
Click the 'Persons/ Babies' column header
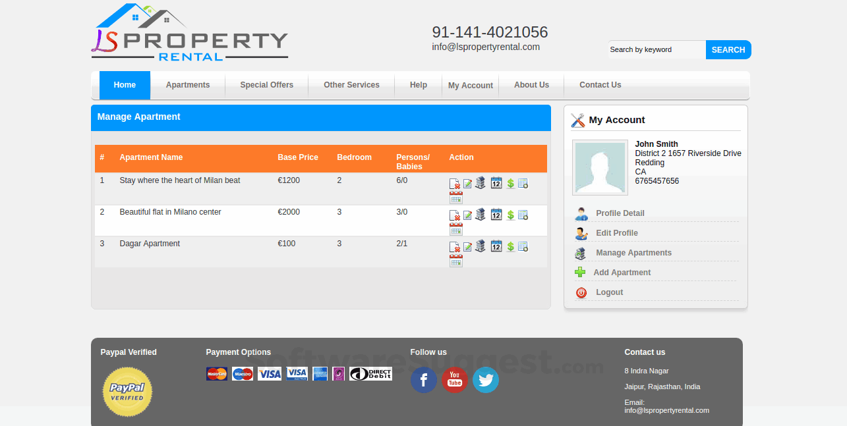[413, 162]
